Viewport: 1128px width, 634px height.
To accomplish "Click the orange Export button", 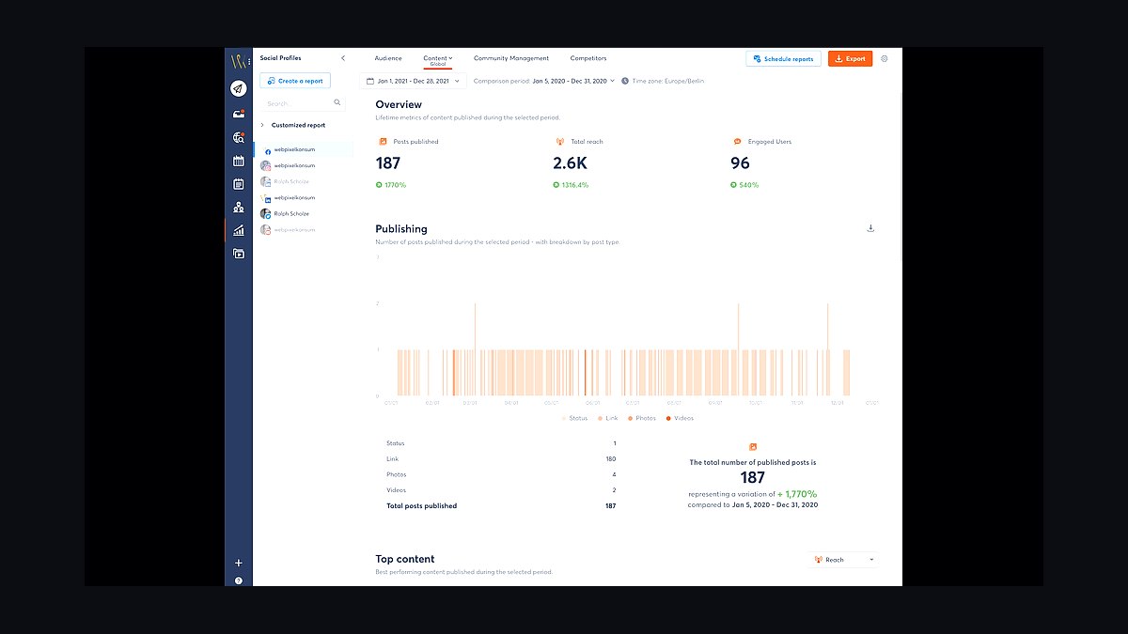I will [x=850, y=58].
